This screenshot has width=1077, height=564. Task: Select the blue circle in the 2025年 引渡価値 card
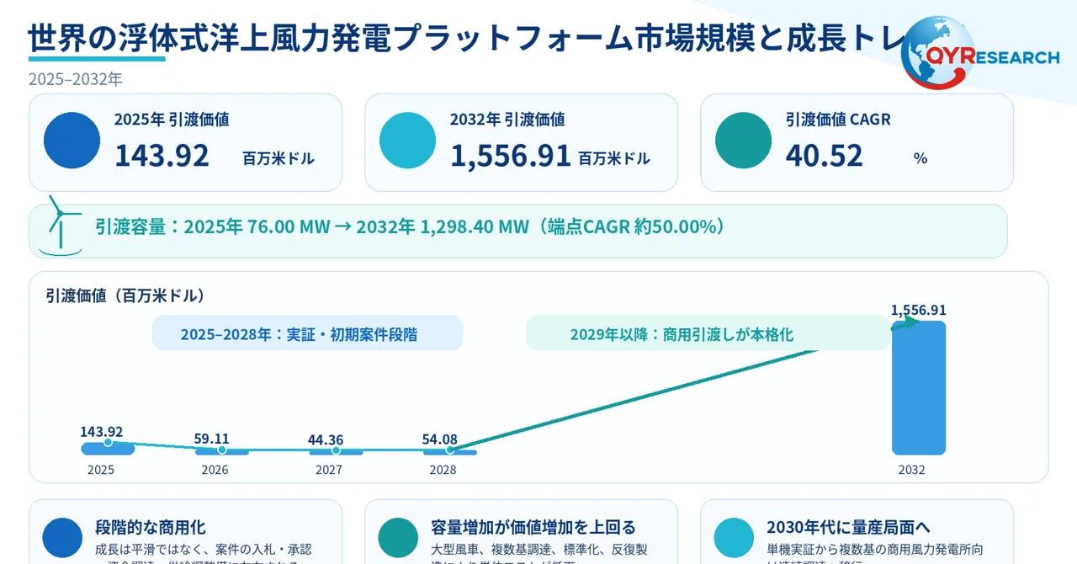pyautogui.click(x=72, y=141)
